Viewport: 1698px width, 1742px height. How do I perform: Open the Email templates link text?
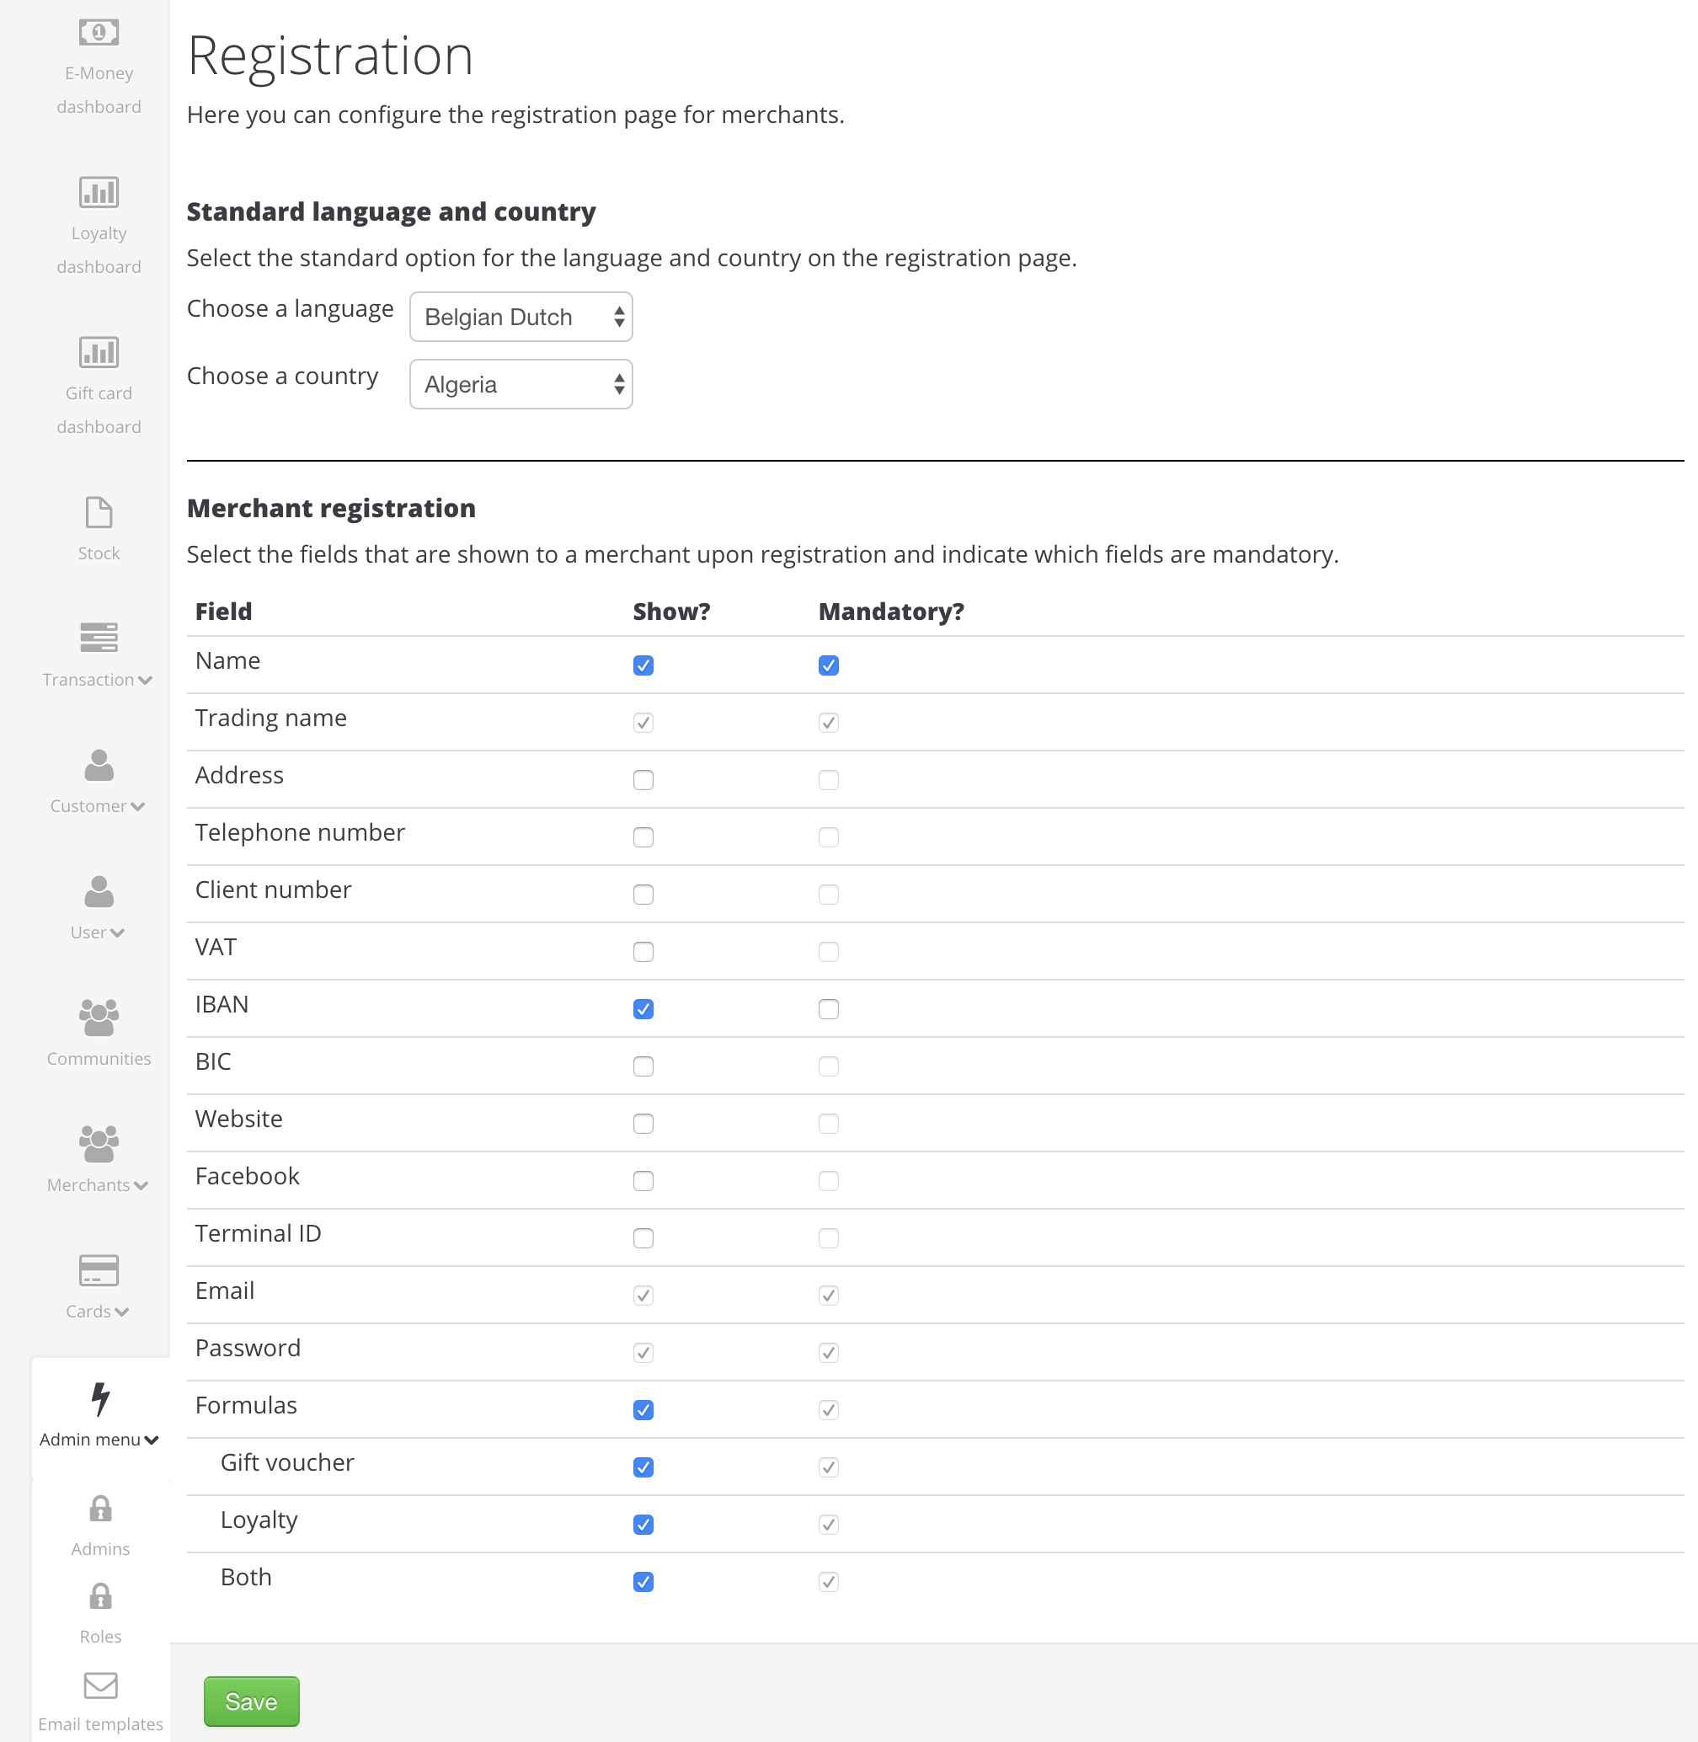pos(100,1724)
